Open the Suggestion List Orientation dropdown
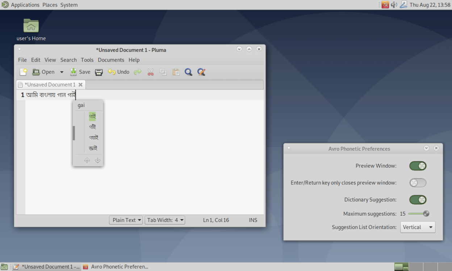Screen dimensions: 452x271 (x=418, y=227)
